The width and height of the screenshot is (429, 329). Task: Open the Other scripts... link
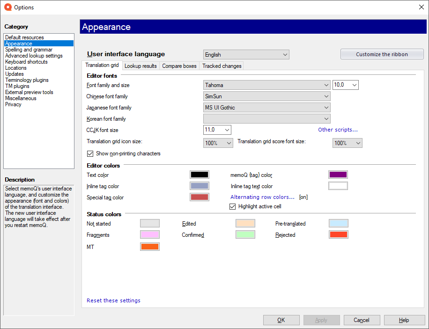[x=338, y=130]
